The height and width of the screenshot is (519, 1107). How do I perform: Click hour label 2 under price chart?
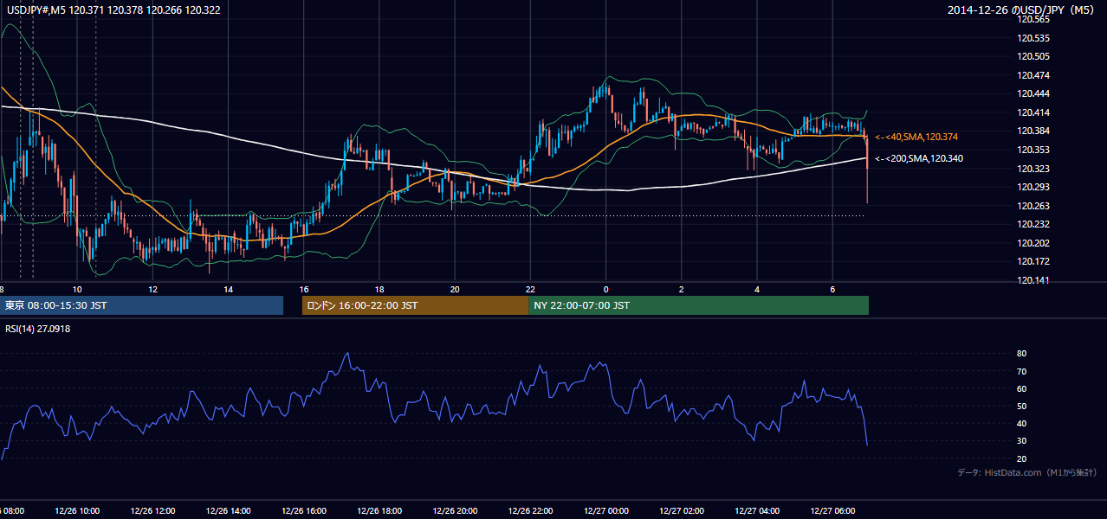click(681, 289)
